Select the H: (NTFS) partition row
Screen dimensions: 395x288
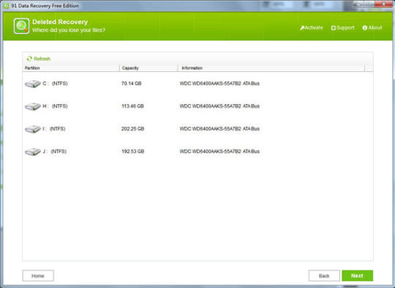click(197, 106)
